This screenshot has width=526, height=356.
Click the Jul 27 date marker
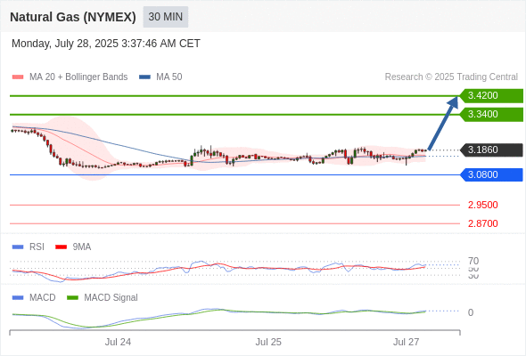pyautogui.click(x=406, y=342)
